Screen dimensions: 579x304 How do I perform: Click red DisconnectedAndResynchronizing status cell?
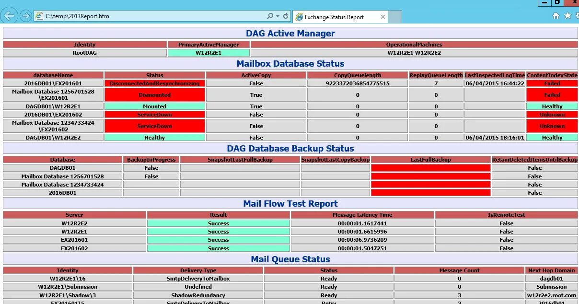(x=155, y=83)
